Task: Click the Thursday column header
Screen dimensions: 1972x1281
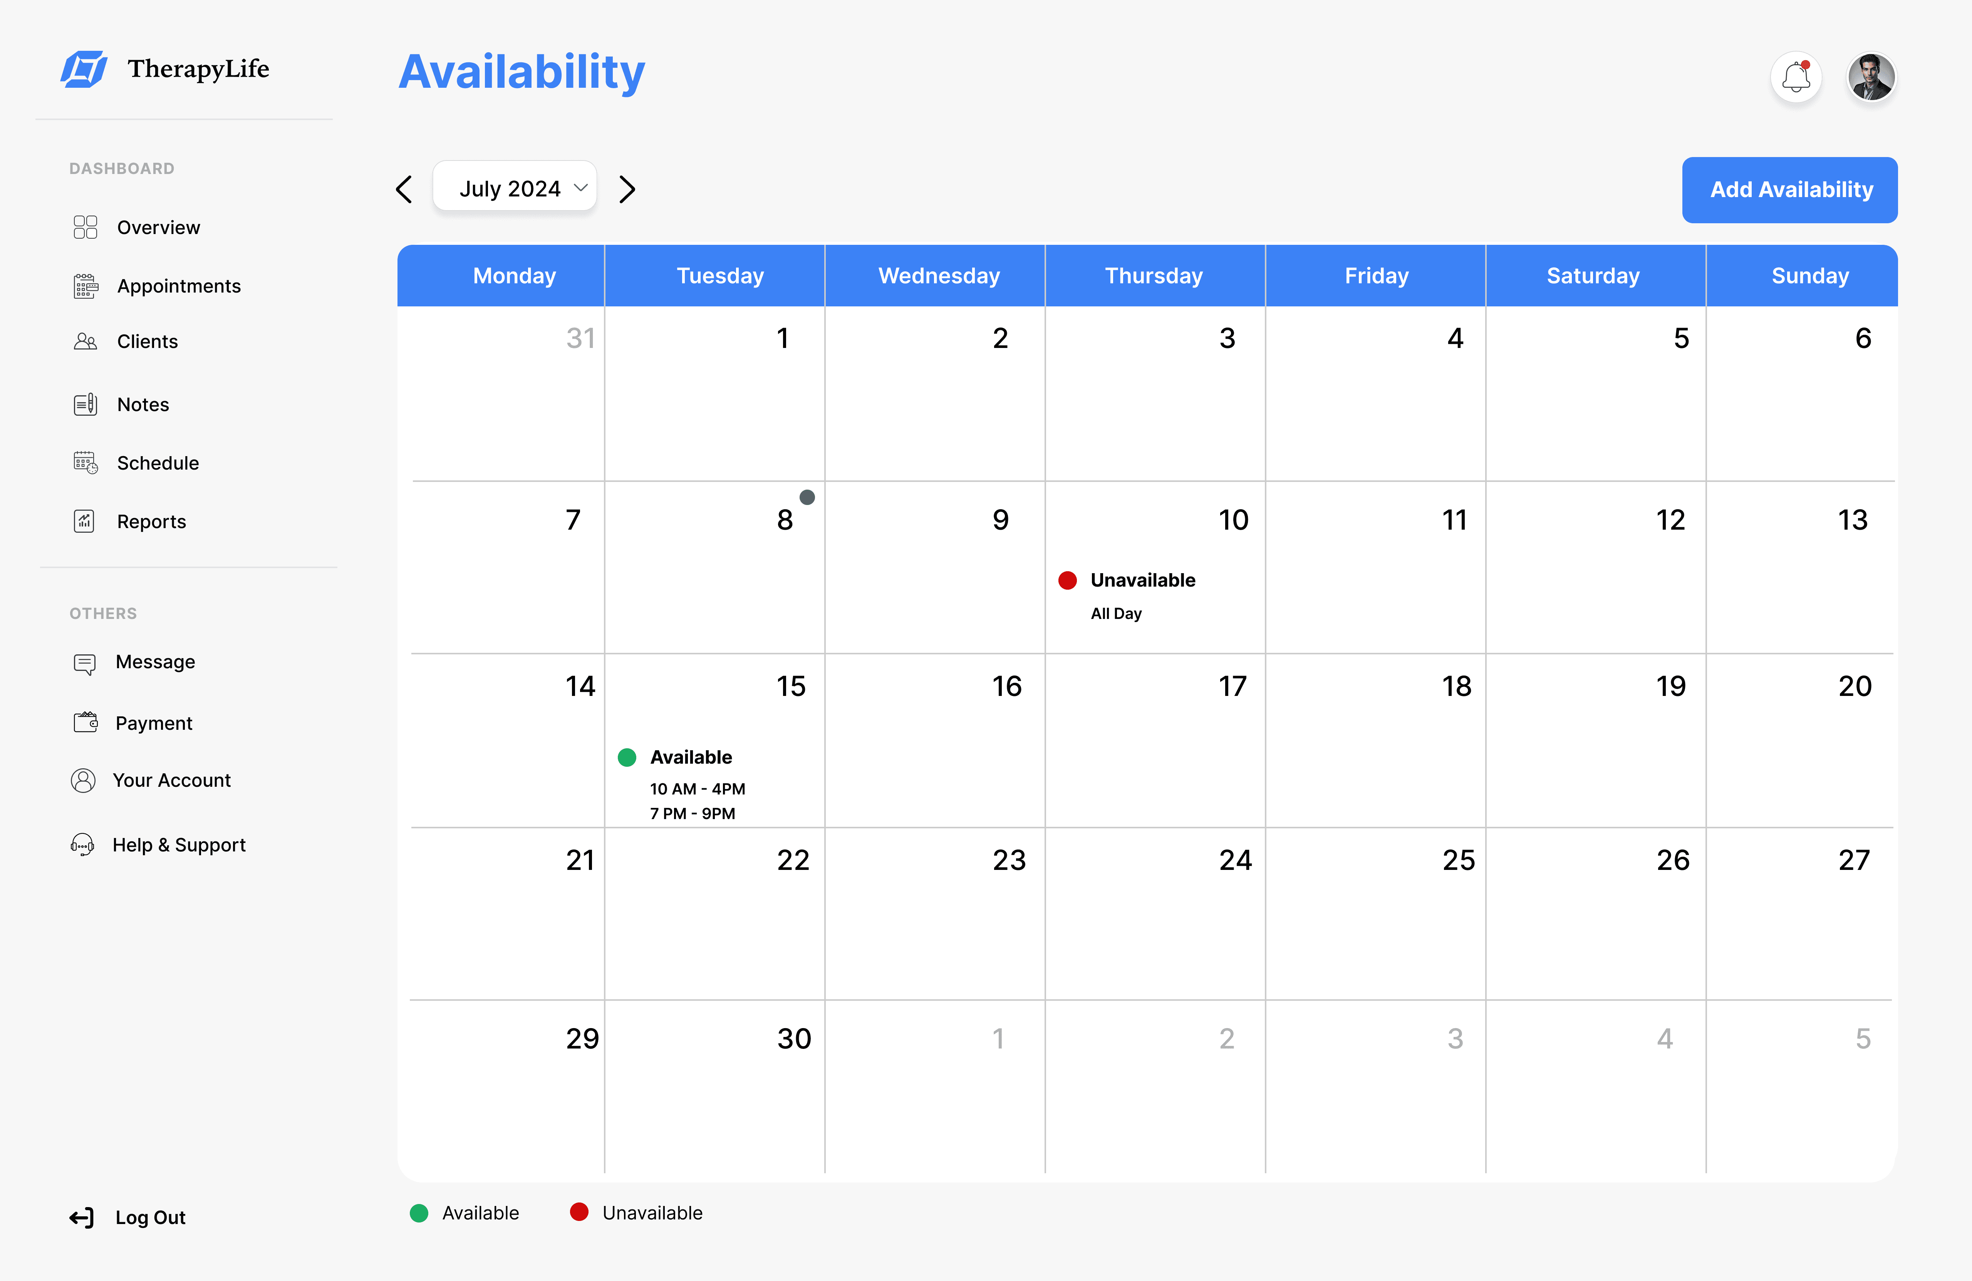Action: pos(1154,276)
